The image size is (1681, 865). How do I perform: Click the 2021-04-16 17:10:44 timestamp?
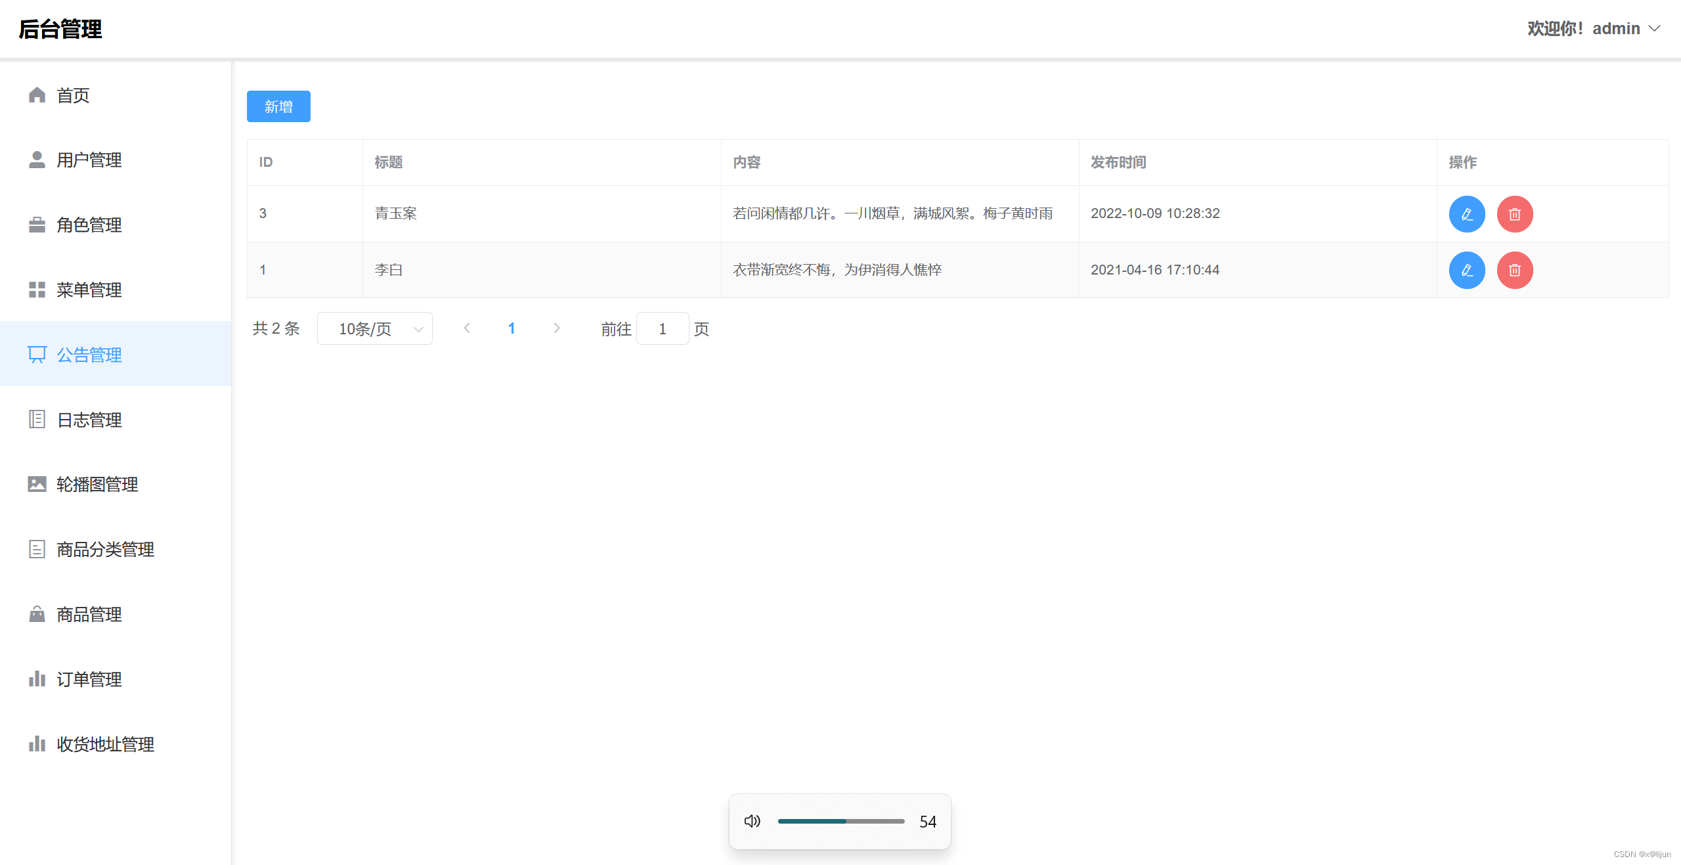1155,270
